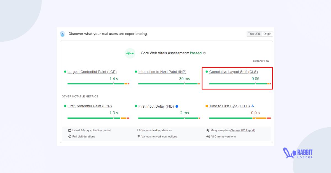Click the wifi icon for network connections
331x173 pixels.
[139, 136]
